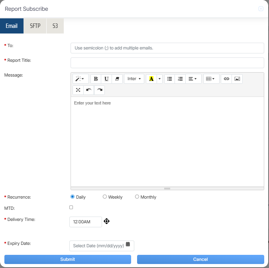Open the table insert dropdown
269x268 pixels.
point(211,79)
